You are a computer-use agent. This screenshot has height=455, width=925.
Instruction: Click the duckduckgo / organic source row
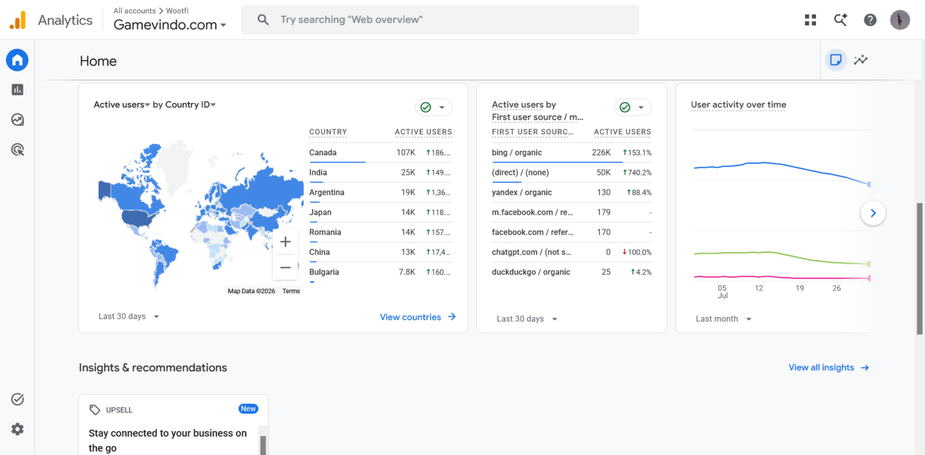[x=572, y=272]
